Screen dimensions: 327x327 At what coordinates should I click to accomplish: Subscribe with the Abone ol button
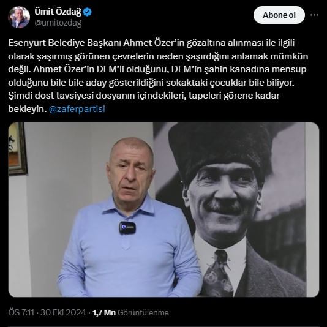[x=279, y=15]
